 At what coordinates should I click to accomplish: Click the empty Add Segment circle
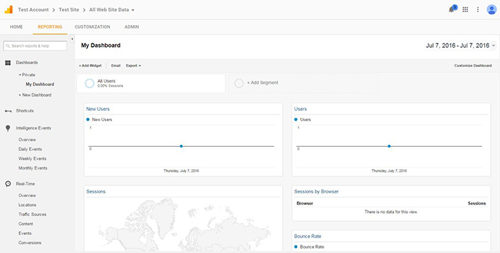coord(239,83)
